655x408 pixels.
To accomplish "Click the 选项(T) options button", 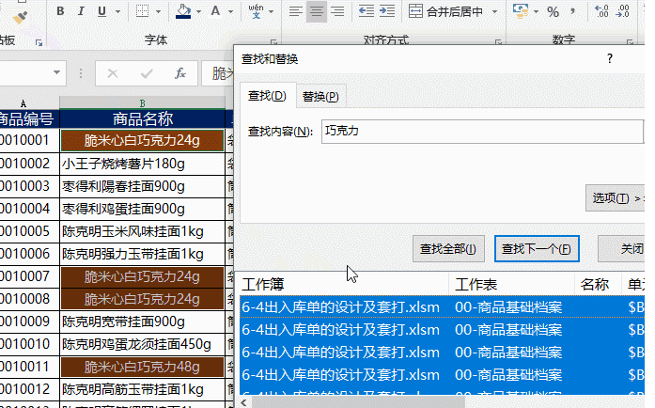I will pos(616,198).
